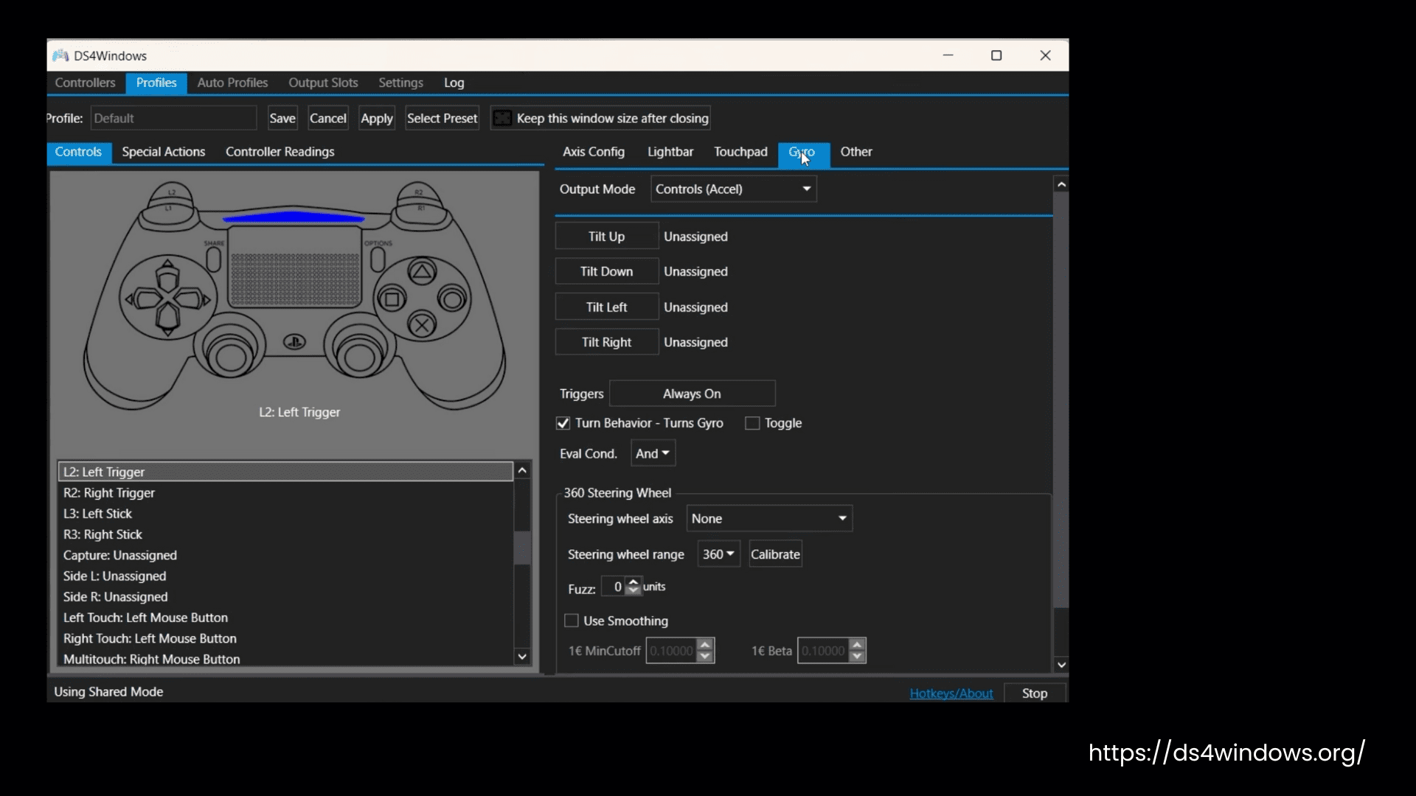Open the Axis Config tab

[593, 152]
